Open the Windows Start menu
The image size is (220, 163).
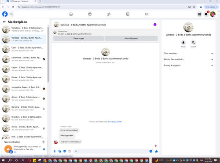3,160
